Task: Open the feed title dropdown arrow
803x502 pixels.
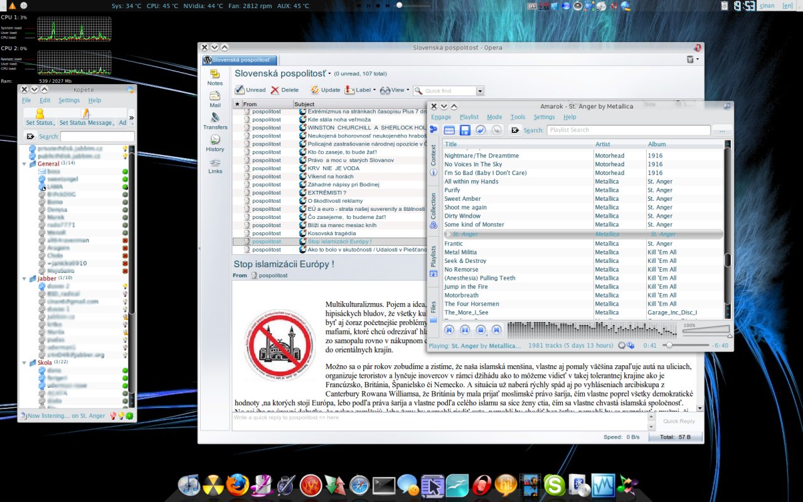Action: point(329,74)
